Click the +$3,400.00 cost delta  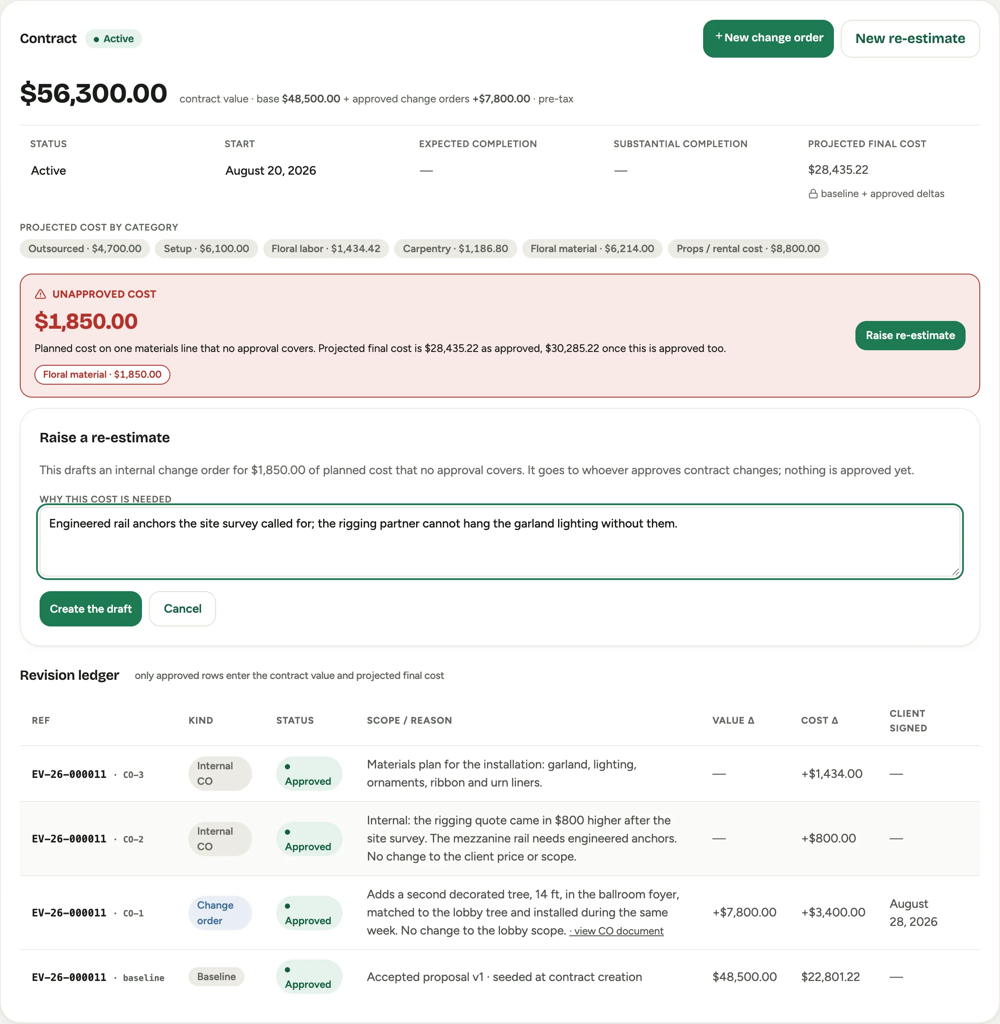point(833,913)
